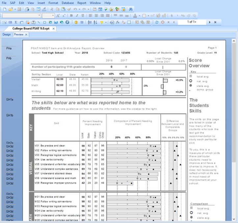This screenshot has width=238, height=223.
Task: Insert picture icon
Action: point(50,22)
